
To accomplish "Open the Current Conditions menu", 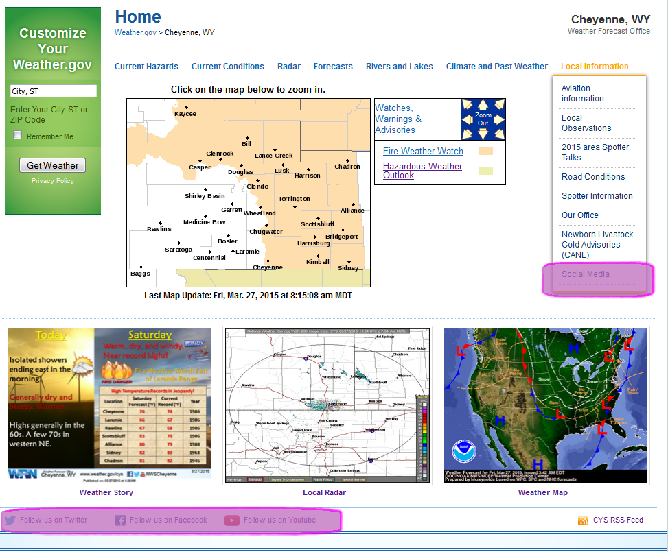I will (x=227, y=67).
